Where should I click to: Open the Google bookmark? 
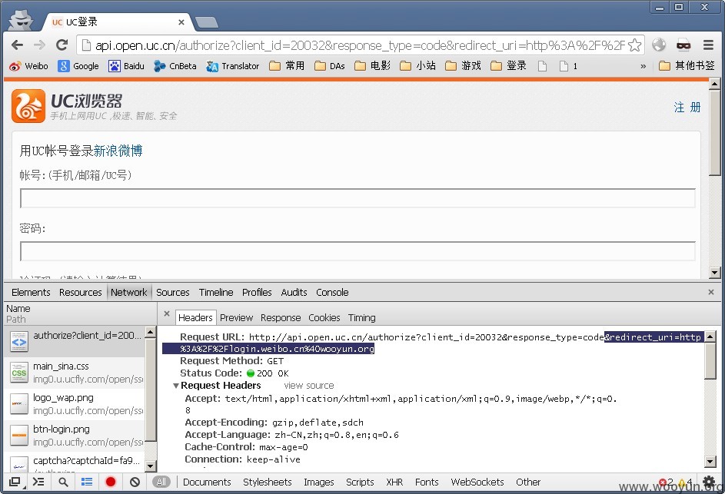[78, 66]
